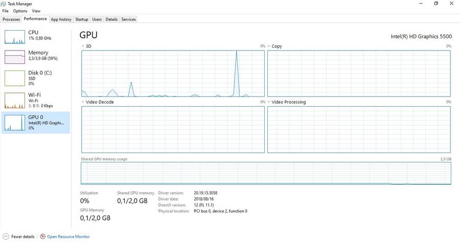
Task: Expand the 3D engine graph dropdown
Action: [x=83, y=46]
